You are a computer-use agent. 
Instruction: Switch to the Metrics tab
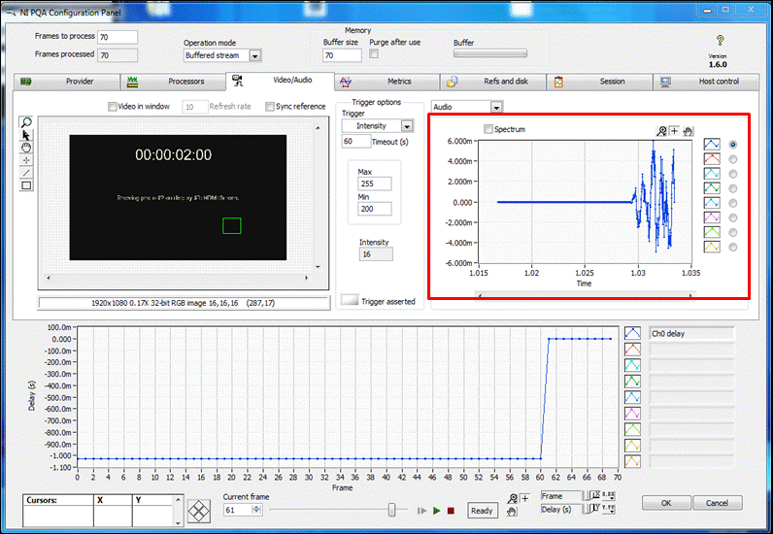[387, 82]
